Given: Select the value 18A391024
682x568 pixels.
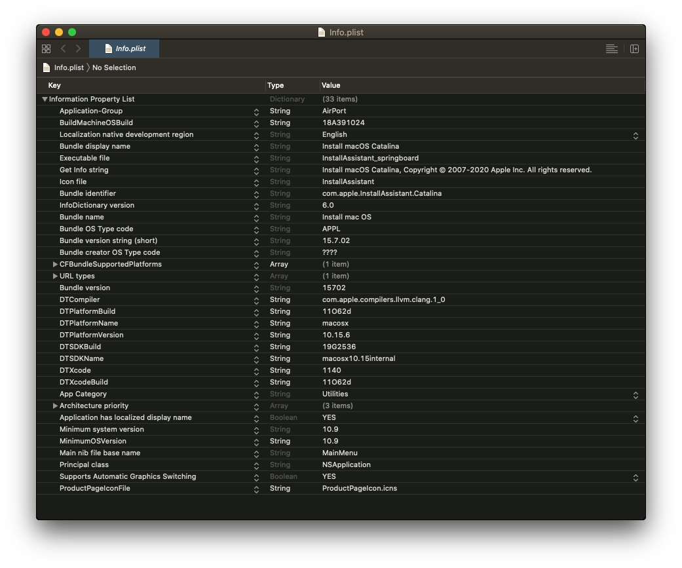Looking at the screenshot, I should click(x=343, y=123).
